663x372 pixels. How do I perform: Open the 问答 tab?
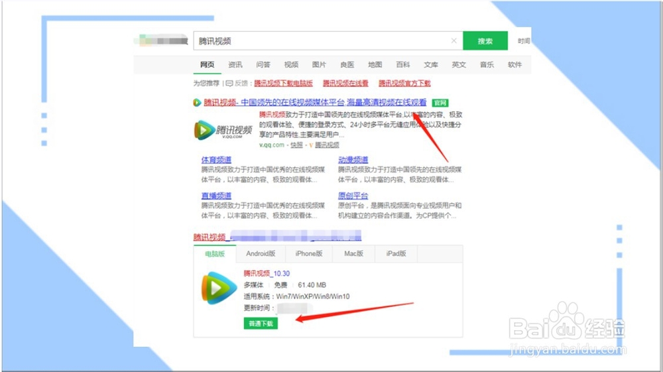tap(263, 65)
